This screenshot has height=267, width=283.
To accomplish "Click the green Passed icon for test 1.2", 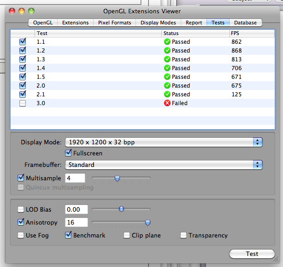I will 167,50.
